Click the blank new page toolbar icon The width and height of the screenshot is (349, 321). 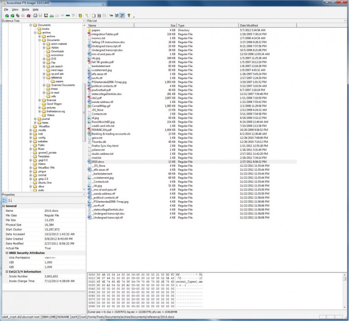[x=94, y=15]
